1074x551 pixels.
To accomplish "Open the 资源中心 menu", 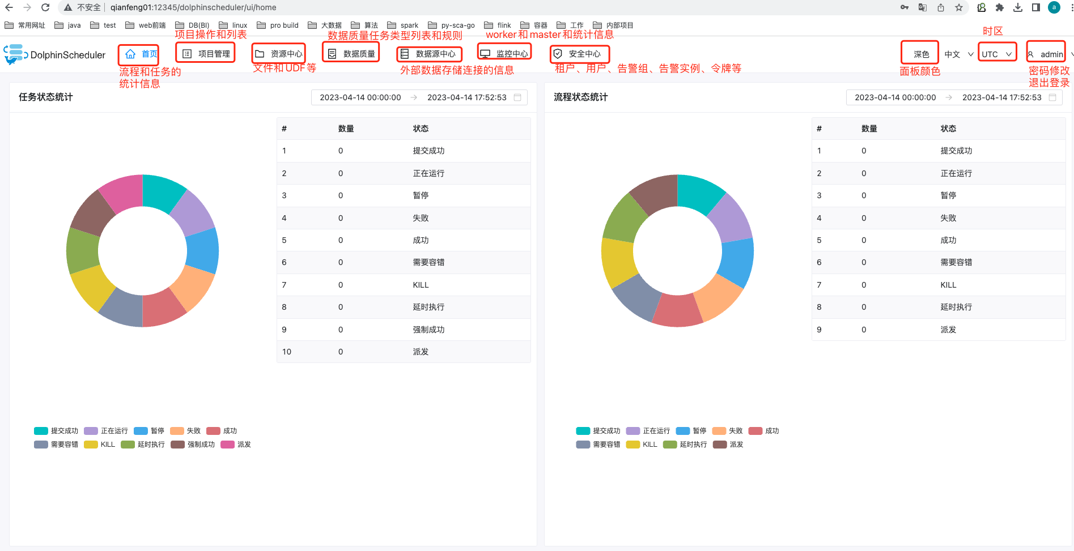I will tap(279, 54).
